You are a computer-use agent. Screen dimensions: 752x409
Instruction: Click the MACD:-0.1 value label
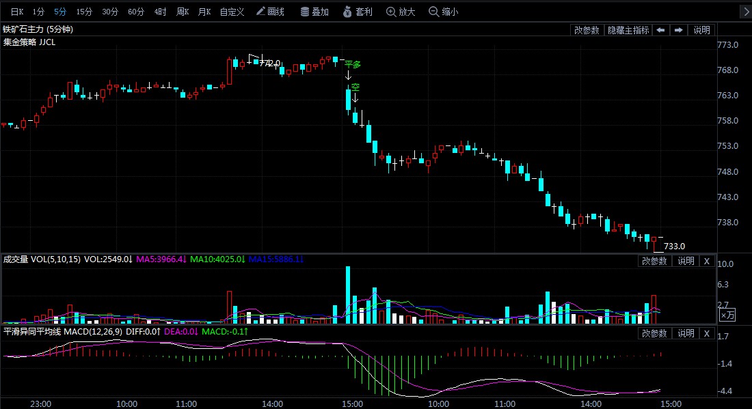click(225, 331)
